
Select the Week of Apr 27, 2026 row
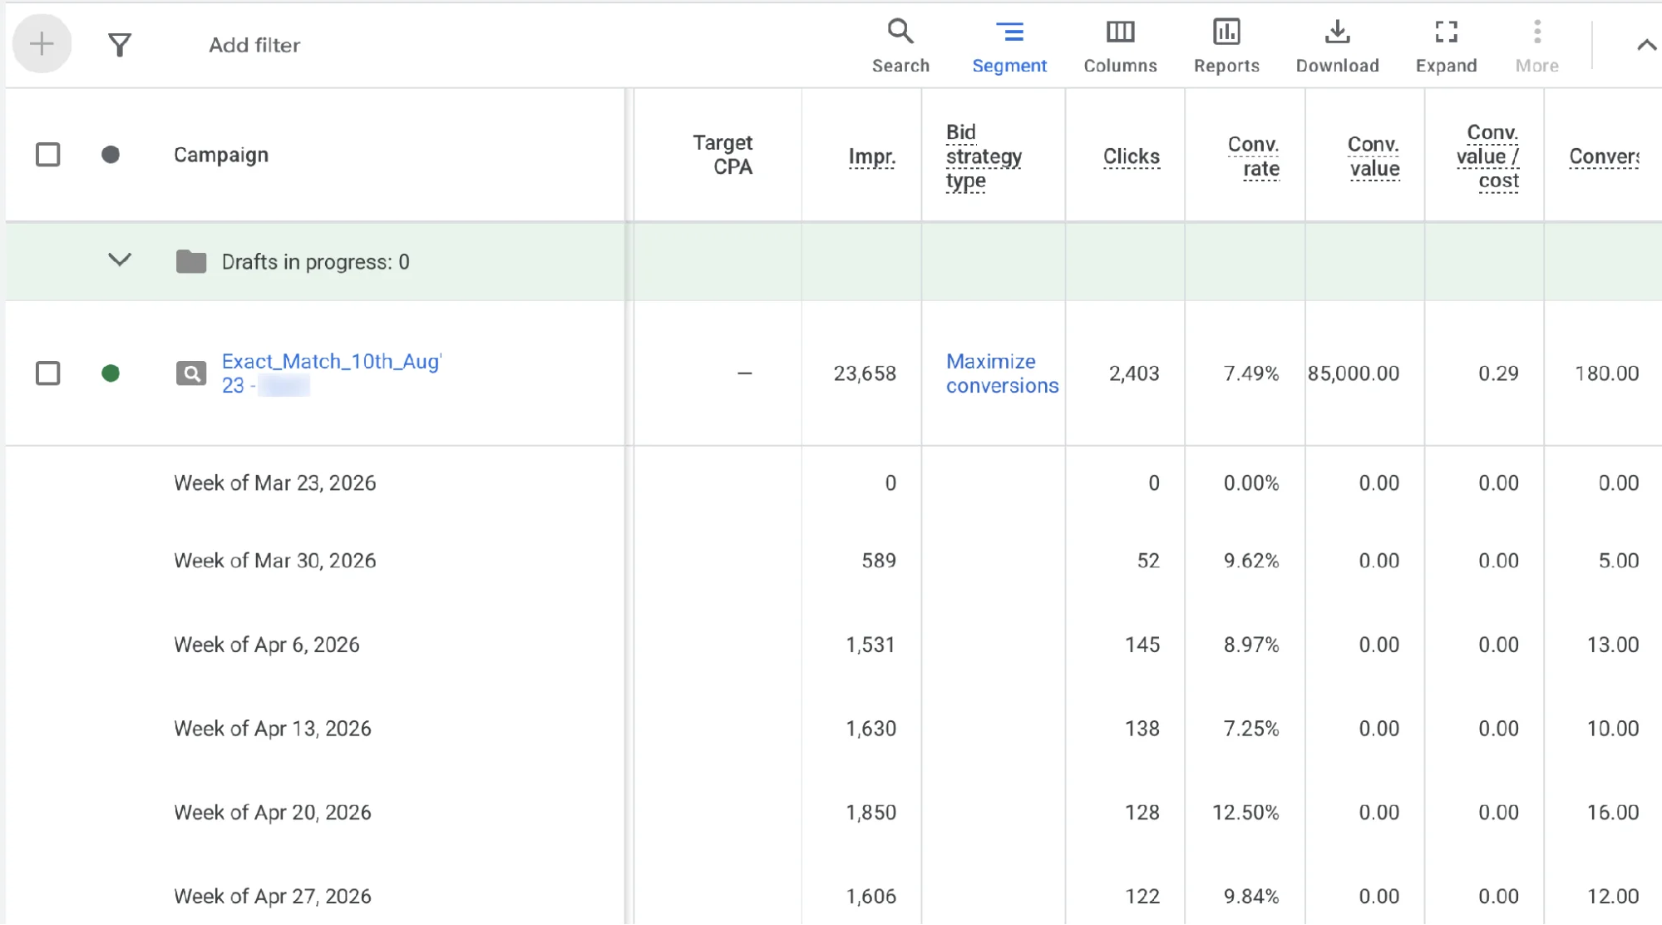point(273,897)
